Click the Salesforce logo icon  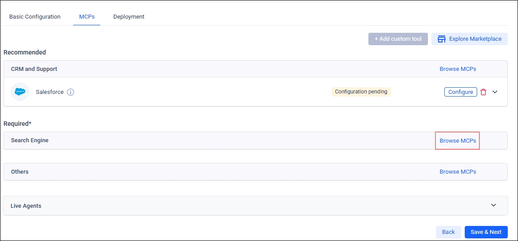tap(20, 92)
